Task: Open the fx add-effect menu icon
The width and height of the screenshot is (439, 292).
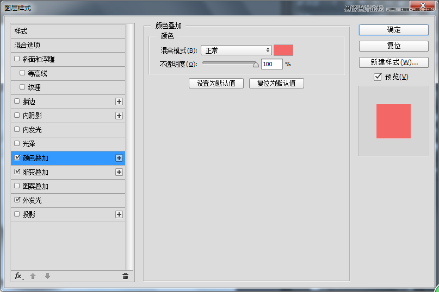Action: (x=19, y=276)
